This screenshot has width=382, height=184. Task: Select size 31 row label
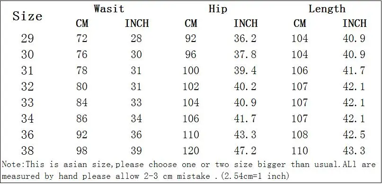tap(27, 70)
